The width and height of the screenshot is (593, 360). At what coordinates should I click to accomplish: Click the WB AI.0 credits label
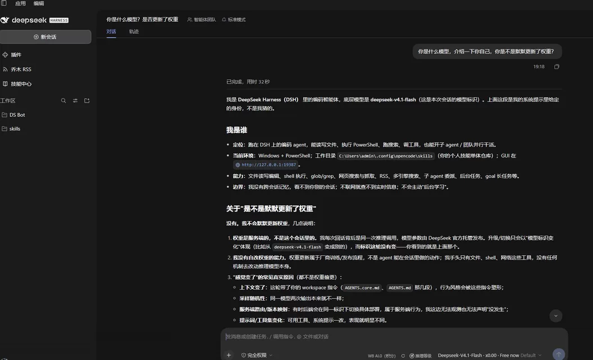382,356
